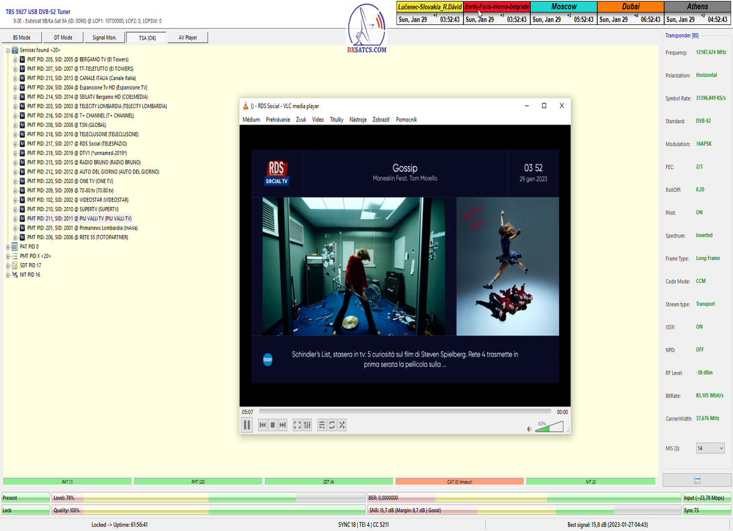Screen dimensions: 733x531
Task: Show the VLC playlist
Action: [322, 425]
